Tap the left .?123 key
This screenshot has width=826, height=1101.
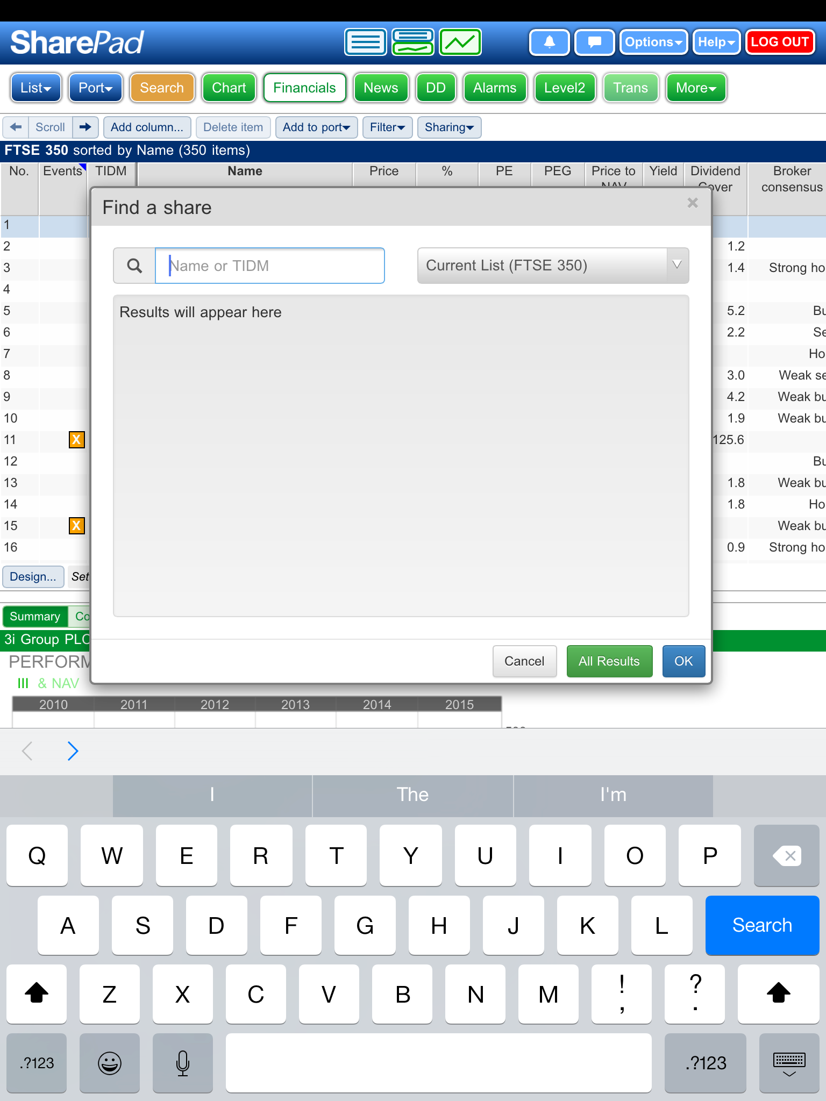pos(37,1063)
